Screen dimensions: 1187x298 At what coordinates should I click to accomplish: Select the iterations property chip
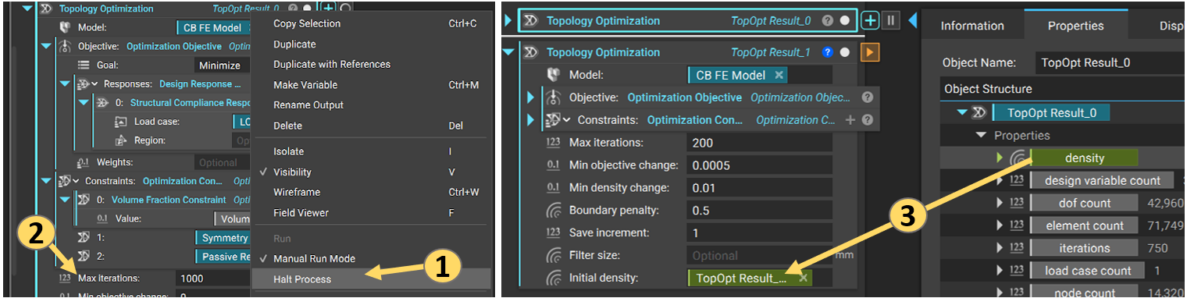[1084, 248]
